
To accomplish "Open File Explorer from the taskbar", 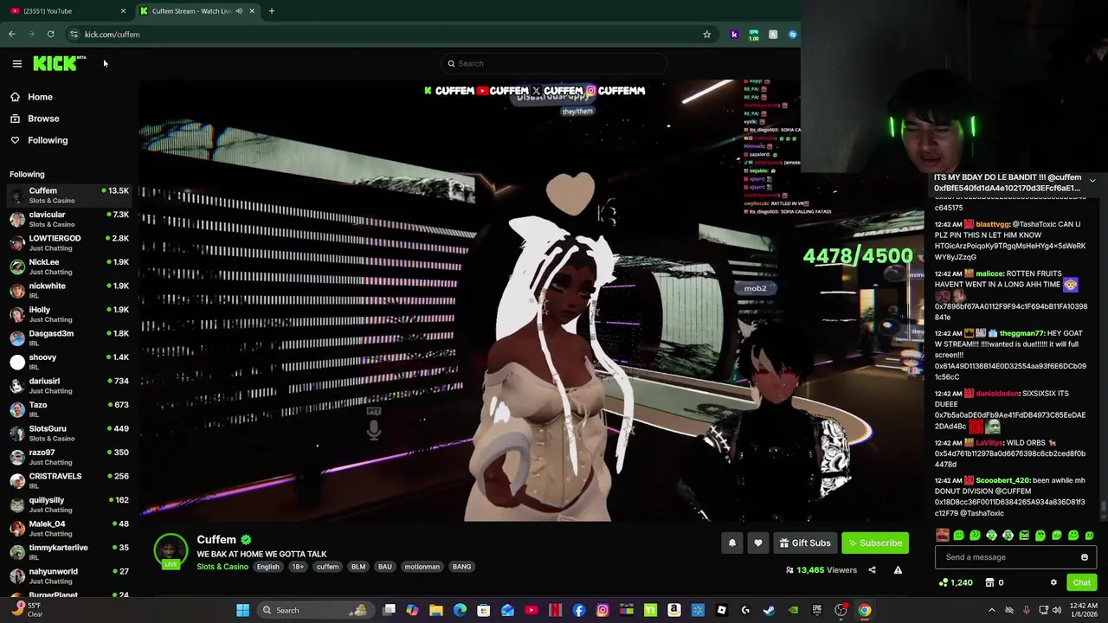I will tap(436, 610).
